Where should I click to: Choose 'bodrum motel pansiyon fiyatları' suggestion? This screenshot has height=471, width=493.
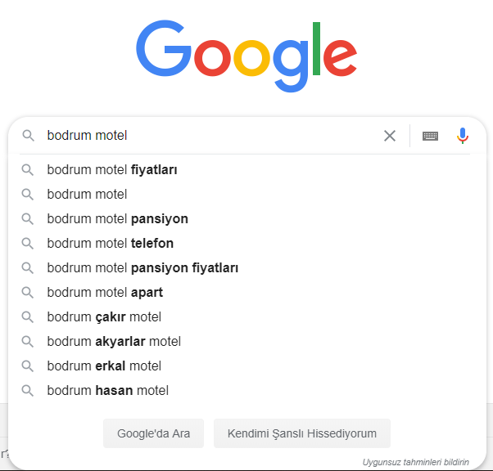(246, 268)
